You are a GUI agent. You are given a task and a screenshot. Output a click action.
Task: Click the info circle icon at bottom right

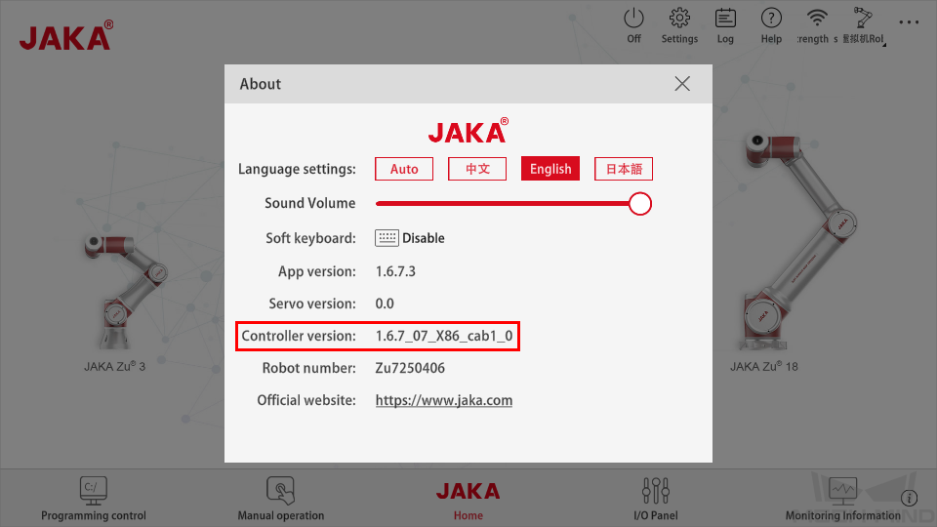pos(909,498)
